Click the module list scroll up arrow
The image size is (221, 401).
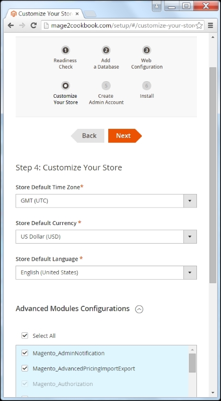[x=192, y=349]
